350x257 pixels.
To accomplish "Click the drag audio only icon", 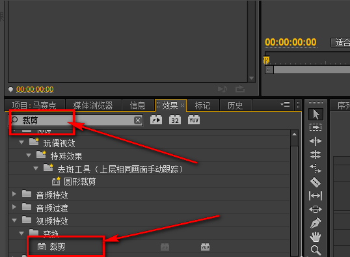I will [222, 89].
